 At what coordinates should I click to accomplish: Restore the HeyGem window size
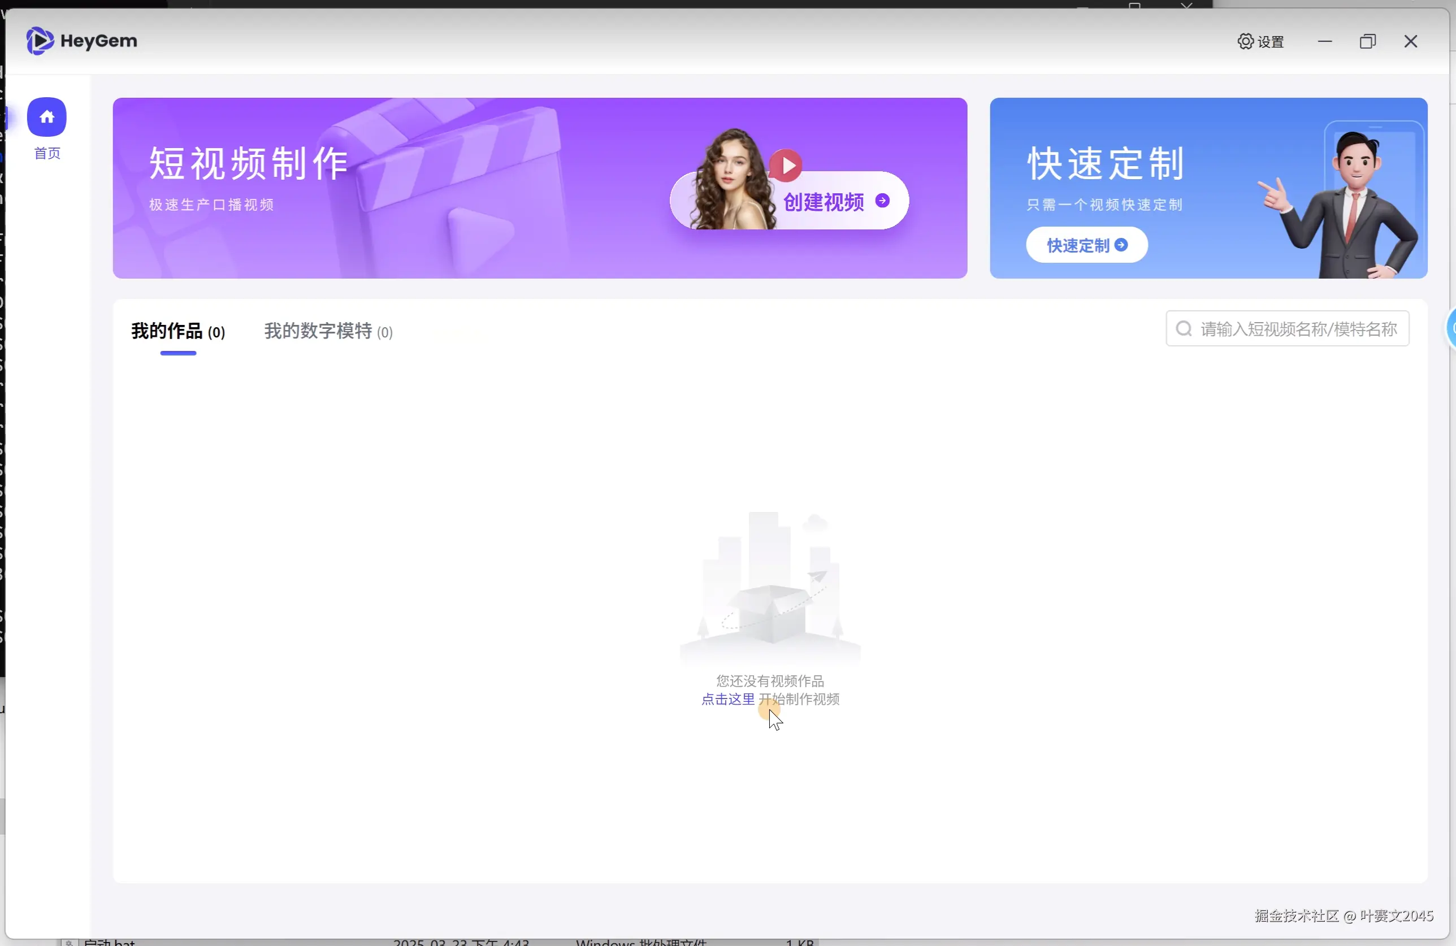click(1367, 41)
